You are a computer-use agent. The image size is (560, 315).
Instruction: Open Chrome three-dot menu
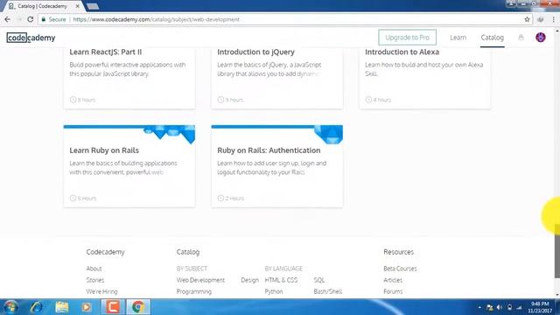point(553,19)
